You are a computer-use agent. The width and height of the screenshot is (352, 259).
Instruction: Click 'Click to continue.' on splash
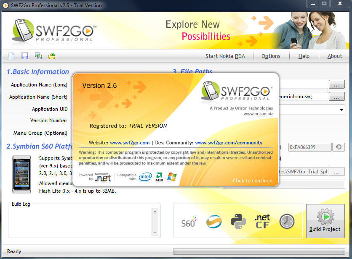pos(253,181)
